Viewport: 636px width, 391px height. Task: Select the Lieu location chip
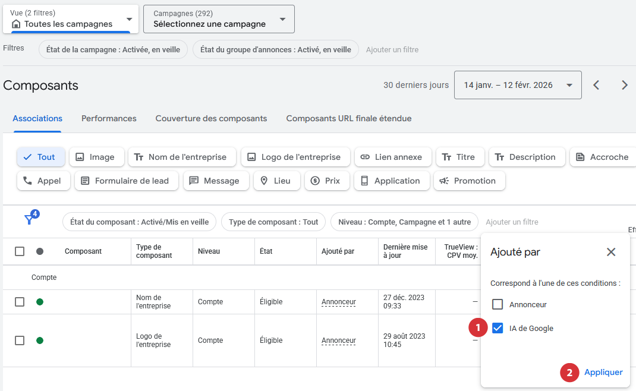pyautogui.click(x=276, y=181)
